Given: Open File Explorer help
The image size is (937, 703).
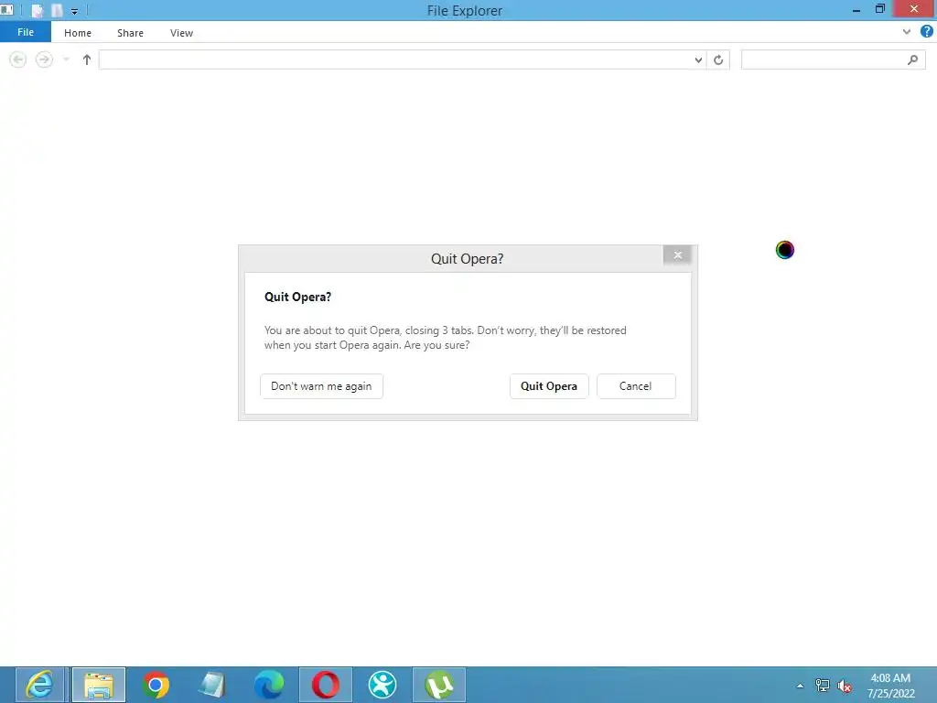Looking at the screenshot, I should pos(927,32).
